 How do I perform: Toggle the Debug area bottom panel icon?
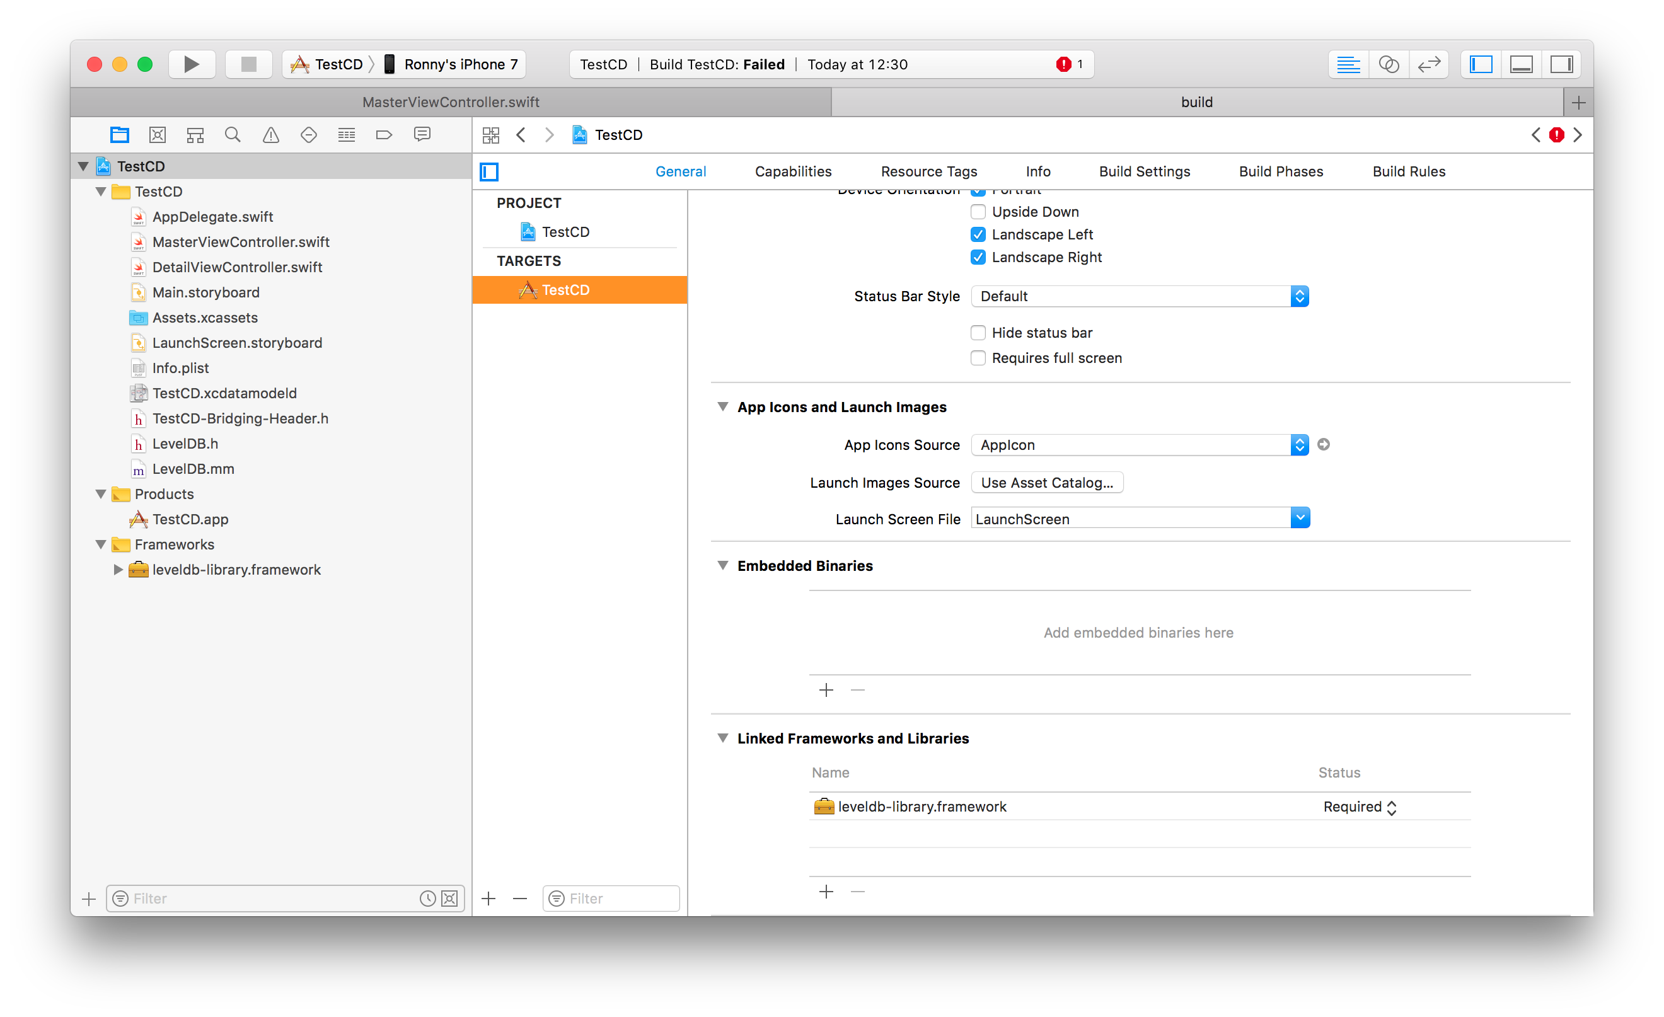point(1521,64)
